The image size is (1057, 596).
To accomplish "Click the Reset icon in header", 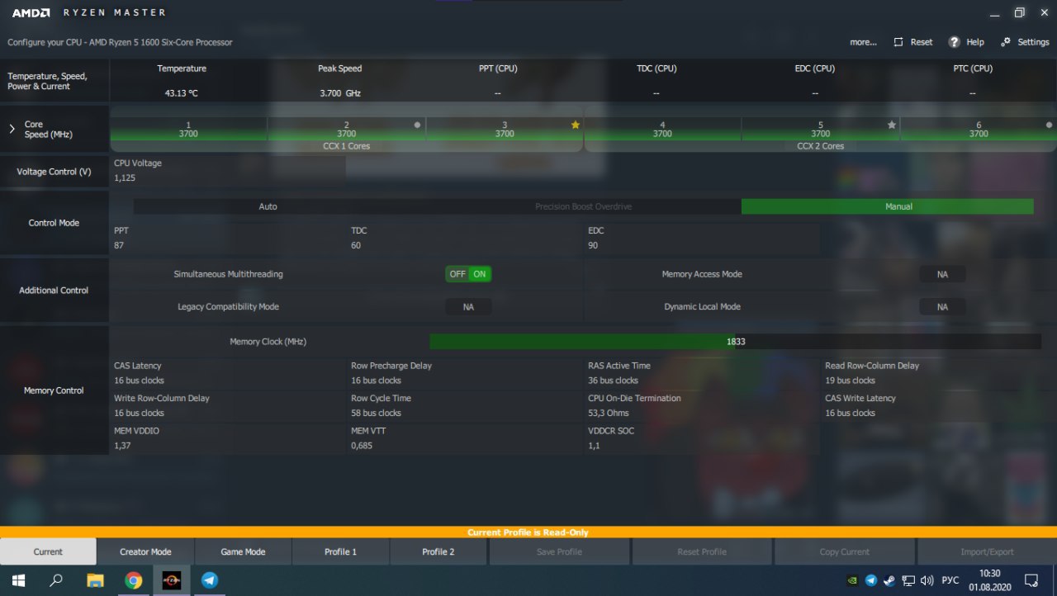I will tap(898, 42).
